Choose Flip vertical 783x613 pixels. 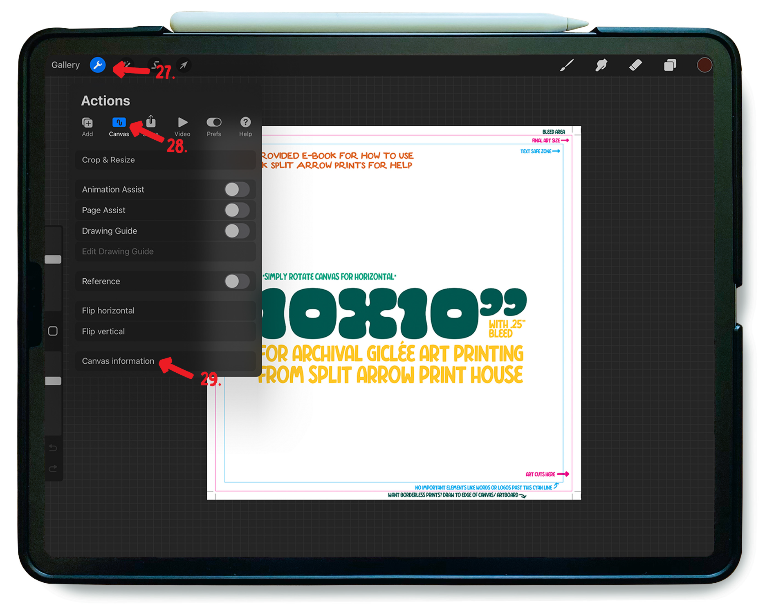166,331
